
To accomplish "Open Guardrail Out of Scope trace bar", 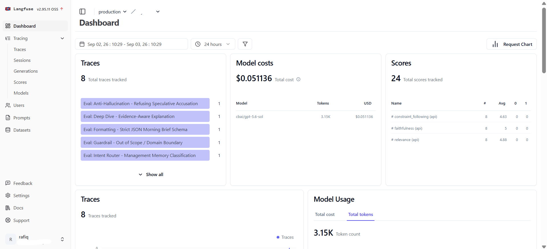I will click(145, 142).
